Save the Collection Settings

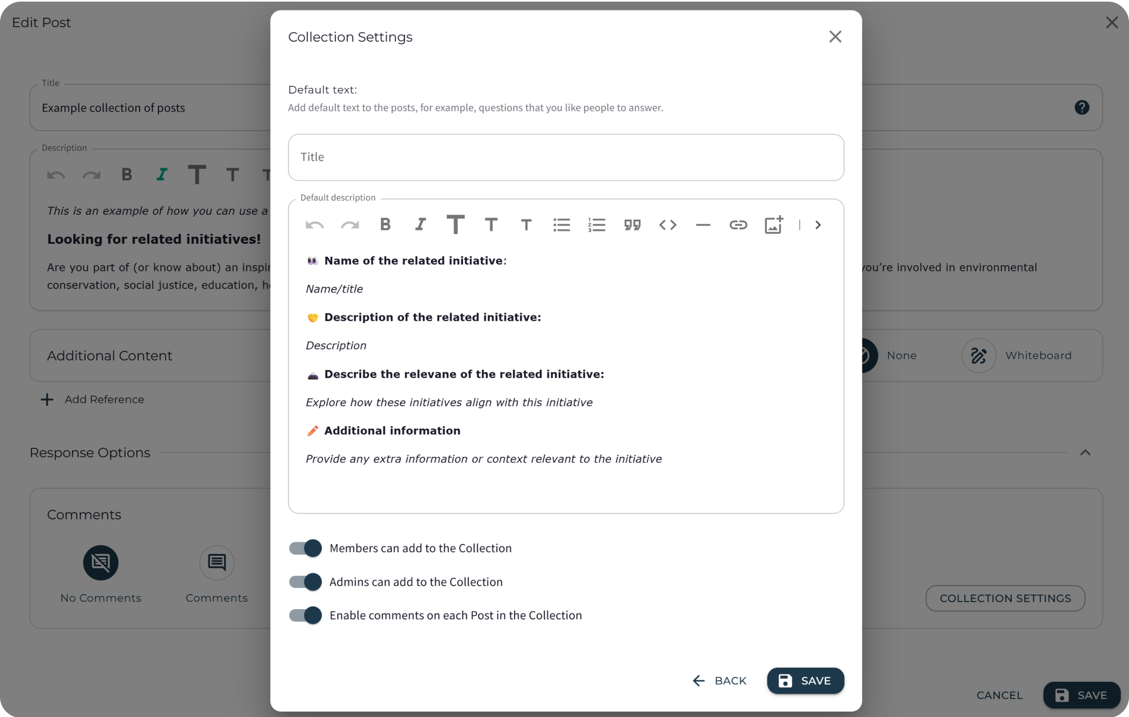point(805,680)
